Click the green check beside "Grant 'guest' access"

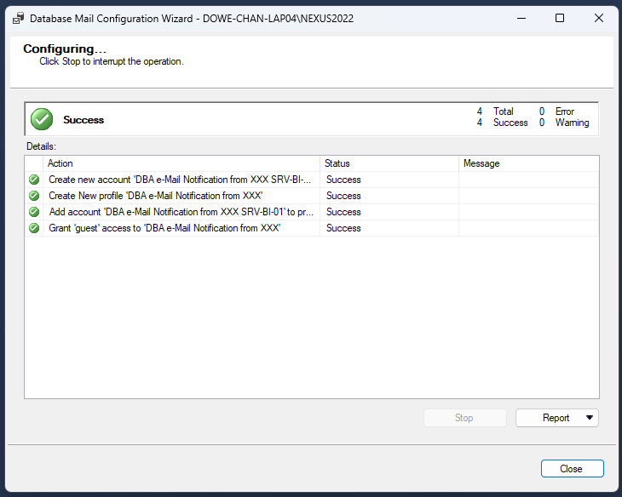click(34, 228)
